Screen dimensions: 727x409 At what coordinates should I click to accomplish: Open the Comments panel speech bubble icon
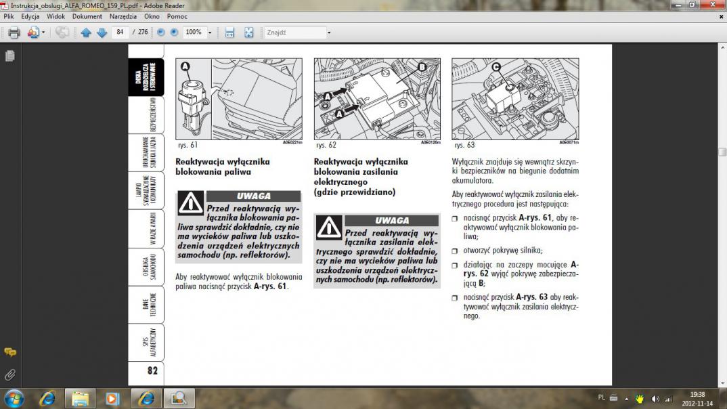tap(9, 352)
